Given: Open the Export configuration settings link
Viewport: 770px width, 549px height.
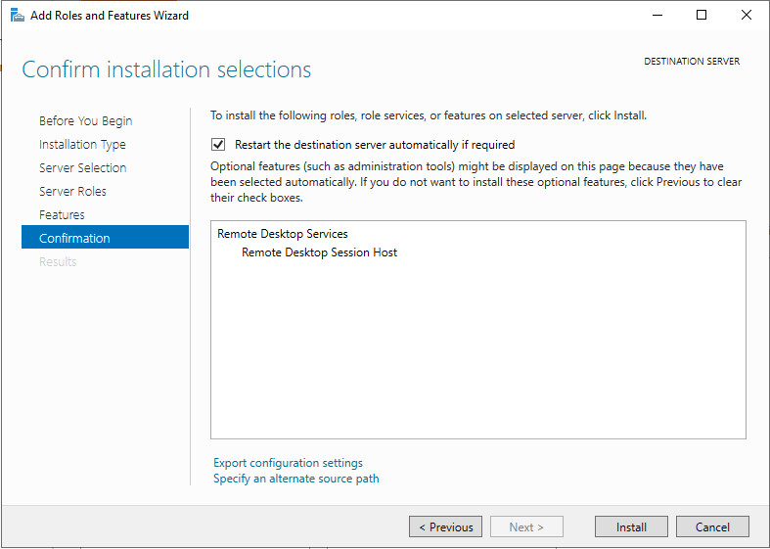Looking at the screenshot, I should [288, 463].
